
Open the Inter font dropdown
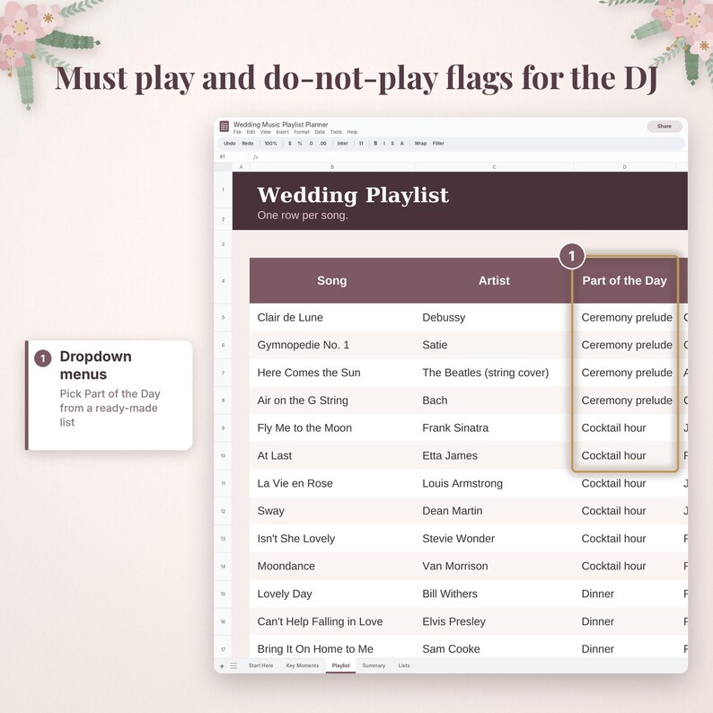(342, 144)
